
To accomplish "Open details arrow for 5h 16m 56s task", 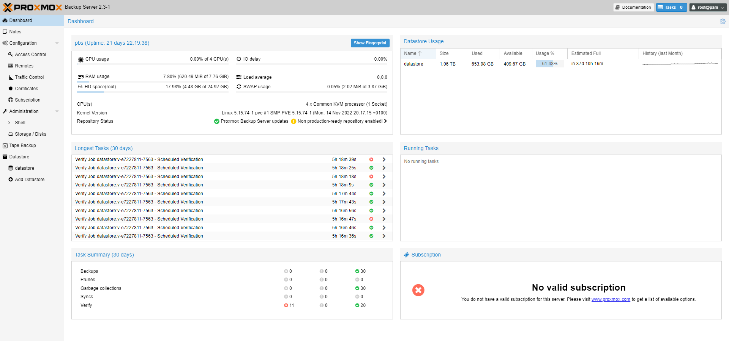I will [x=384, y=211].
